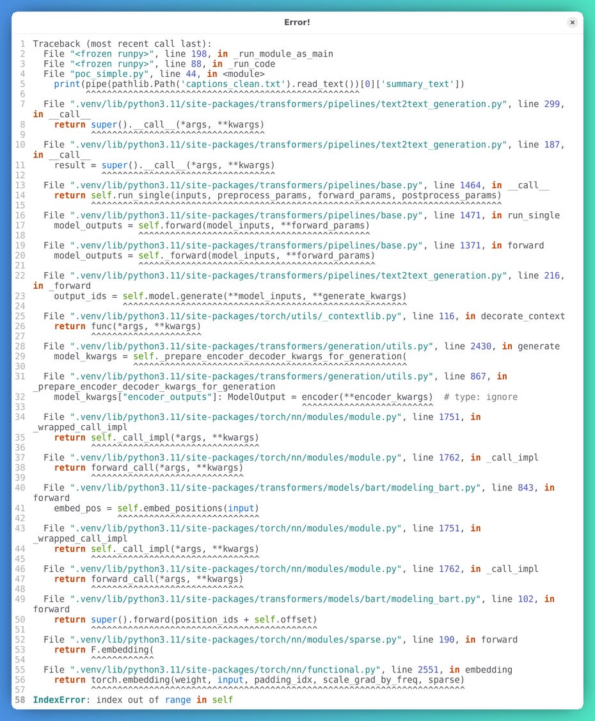Viewport: 595px width, 721px height.
Task: Select modeling_bart.py line 843 file entry
Action: (x=294, y=492)
